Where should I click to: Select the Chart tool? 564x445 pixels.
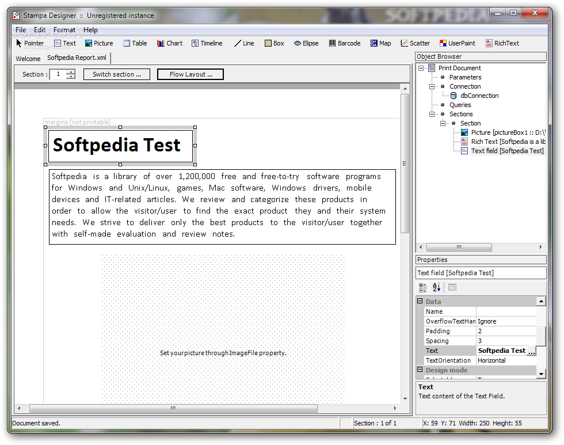(x=170, y=43)
